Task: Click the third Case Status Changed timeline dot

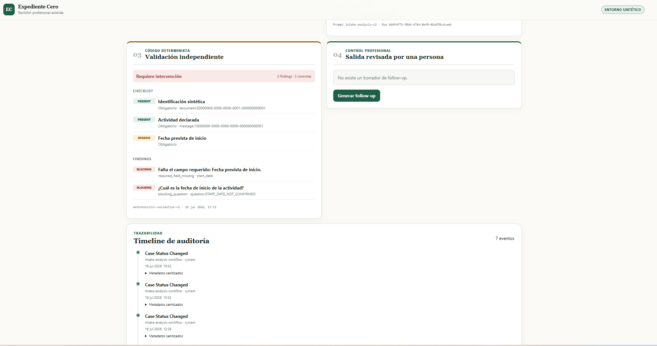Action: pos(138,315)
